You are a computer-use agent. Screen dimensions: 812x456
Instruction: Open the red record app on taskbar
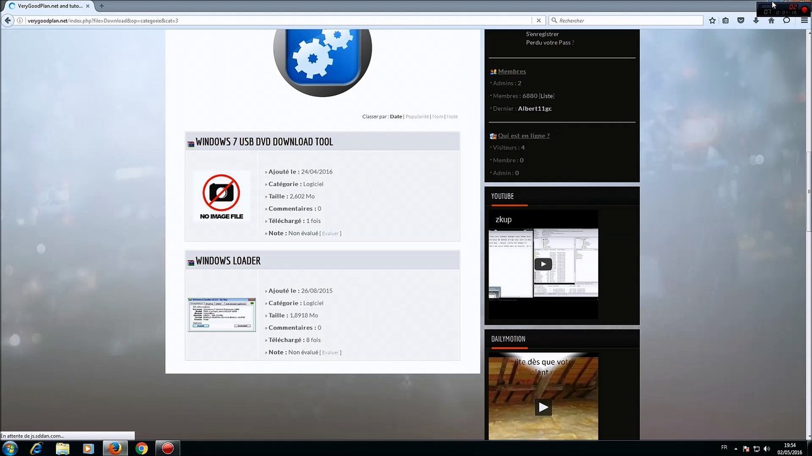pyautogui.click(x=167, y=448)
